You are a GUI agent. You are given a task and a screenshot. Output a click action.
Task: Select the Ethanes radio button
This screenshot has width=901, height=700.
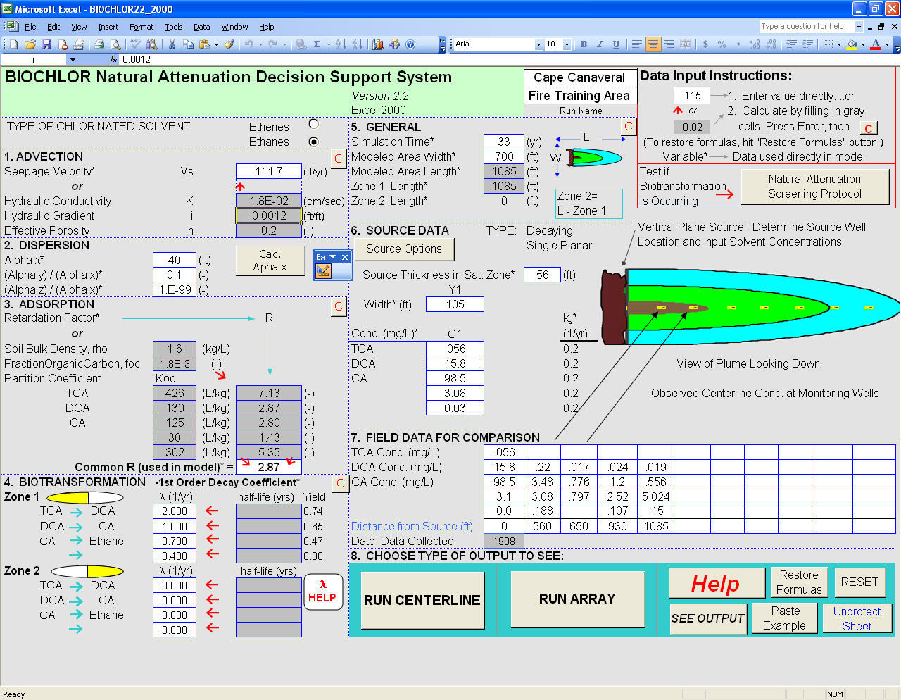coord(313,142)
